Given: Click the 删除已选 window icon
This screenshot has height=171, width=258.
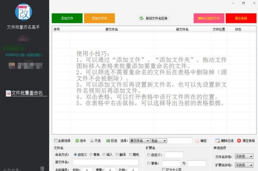Looking at the screenshot, I should coord(218,141).
